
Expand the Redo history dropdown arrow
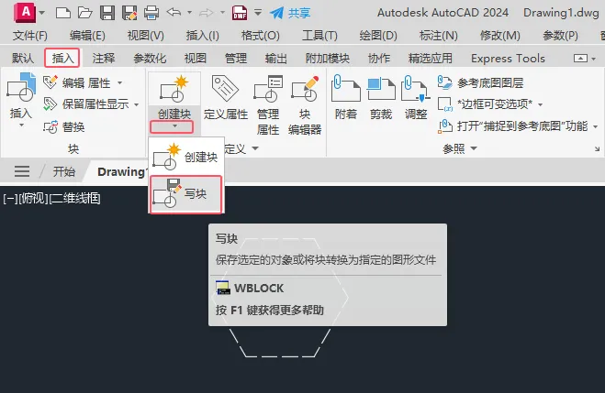[222, 13]
